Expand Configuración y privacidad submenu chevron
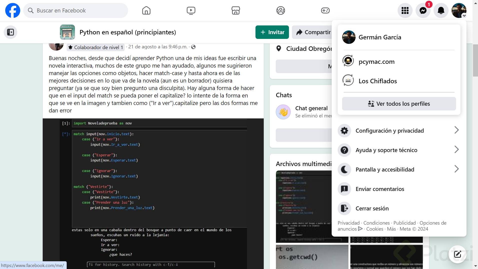Image resolution: width=478 pixels, height=269 pixels. 457,130
